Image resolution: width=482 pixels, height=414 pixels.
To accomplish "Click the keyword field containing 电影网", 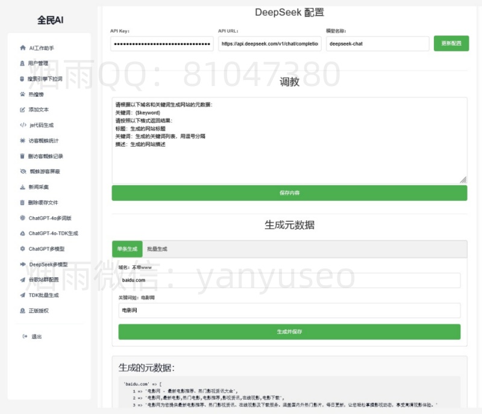I will [x=289, y=310].
